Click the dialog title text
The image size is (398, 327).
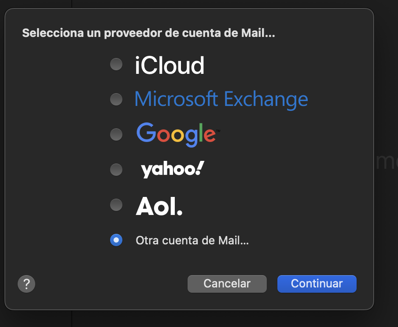(149, 33)
